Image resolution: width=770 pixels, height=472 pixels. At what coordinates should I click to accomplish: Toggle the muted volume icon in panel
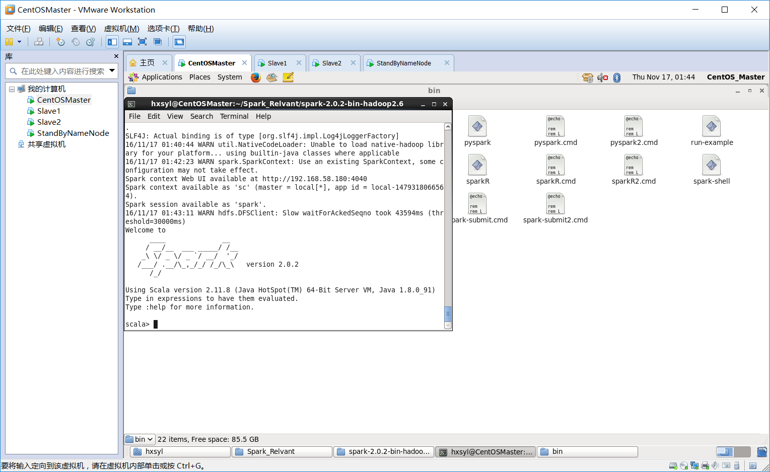pyautogui.click(x=602, y=77)
